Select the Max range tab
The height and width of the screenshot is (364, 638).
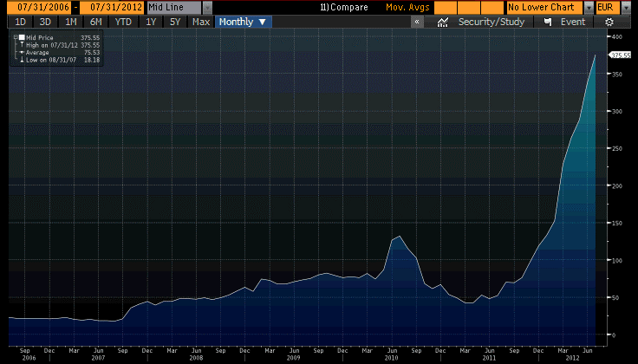pyautogui.click(x=200, y=22)
